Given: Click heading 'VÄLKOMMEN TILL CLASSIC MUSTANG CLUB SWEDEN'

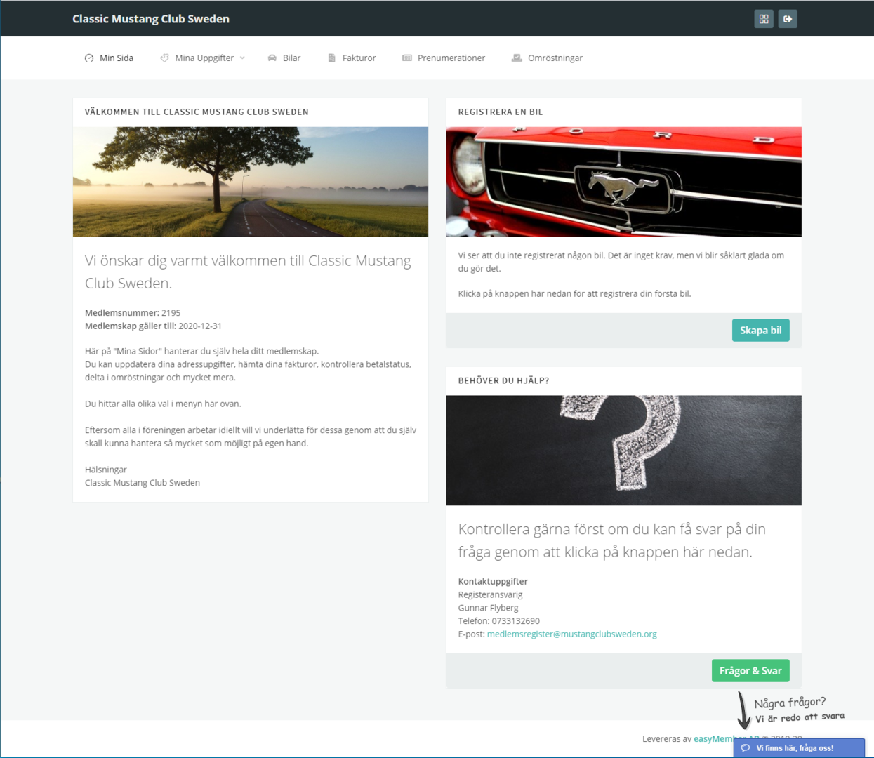Looking at the screenshot, I should 197,112.
